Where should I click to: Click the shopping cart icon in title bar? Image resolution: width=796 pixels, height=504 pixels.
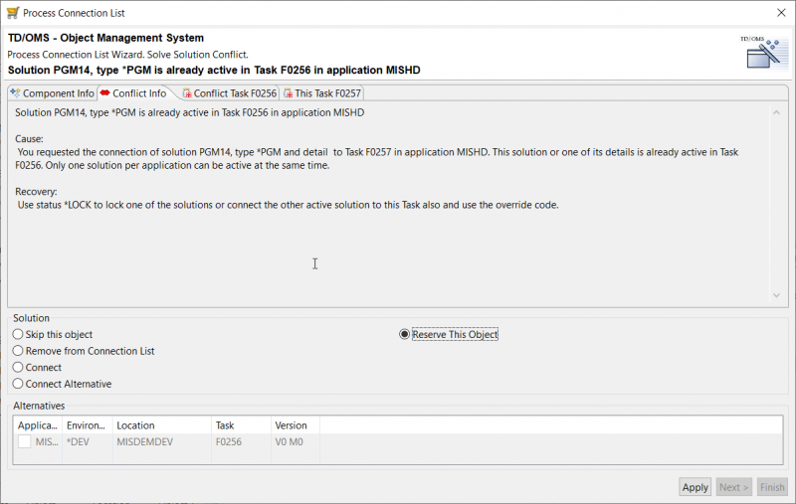click(x=13, y=13)
